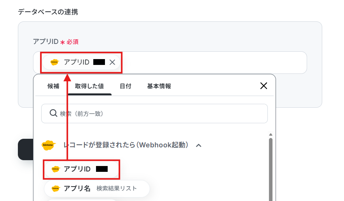Screen dimensions: 344x201
Task: Close the value picker popup
Action: tap(264, 86)
